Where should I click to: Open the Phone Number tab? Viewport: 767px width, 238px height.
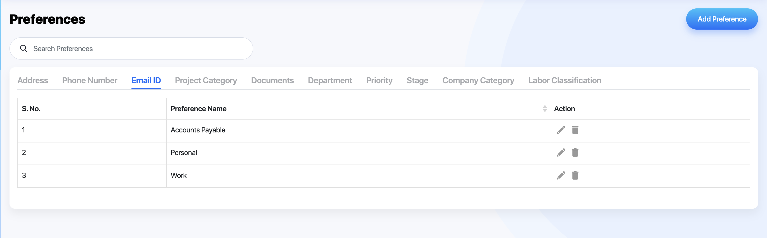tap(90, 80)
